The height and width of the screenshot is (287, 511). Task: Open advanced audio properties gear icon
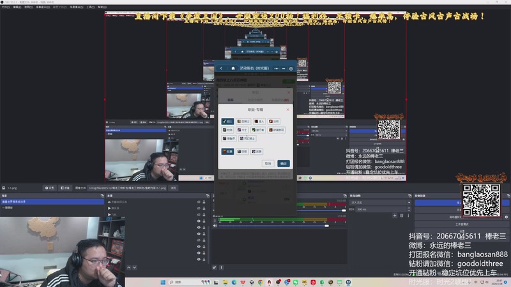pos(215,267)
